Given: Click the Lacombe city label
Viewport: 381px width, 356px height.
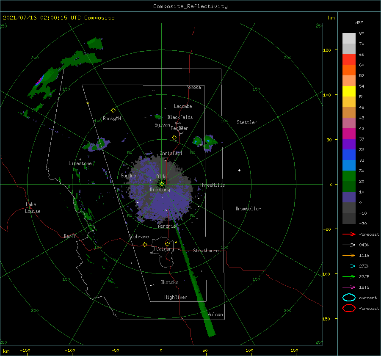Looking at the screenshot, I should click(183, 106).
